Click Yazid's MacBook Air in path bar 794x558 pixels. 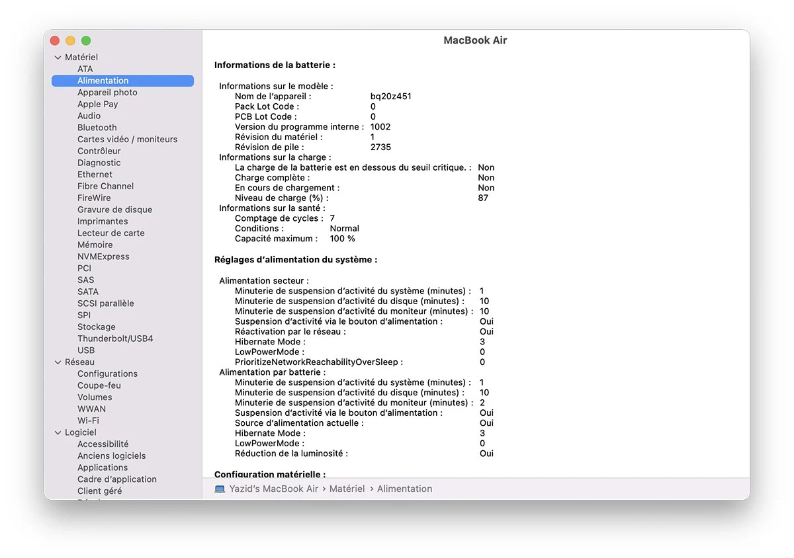(274, 489)
